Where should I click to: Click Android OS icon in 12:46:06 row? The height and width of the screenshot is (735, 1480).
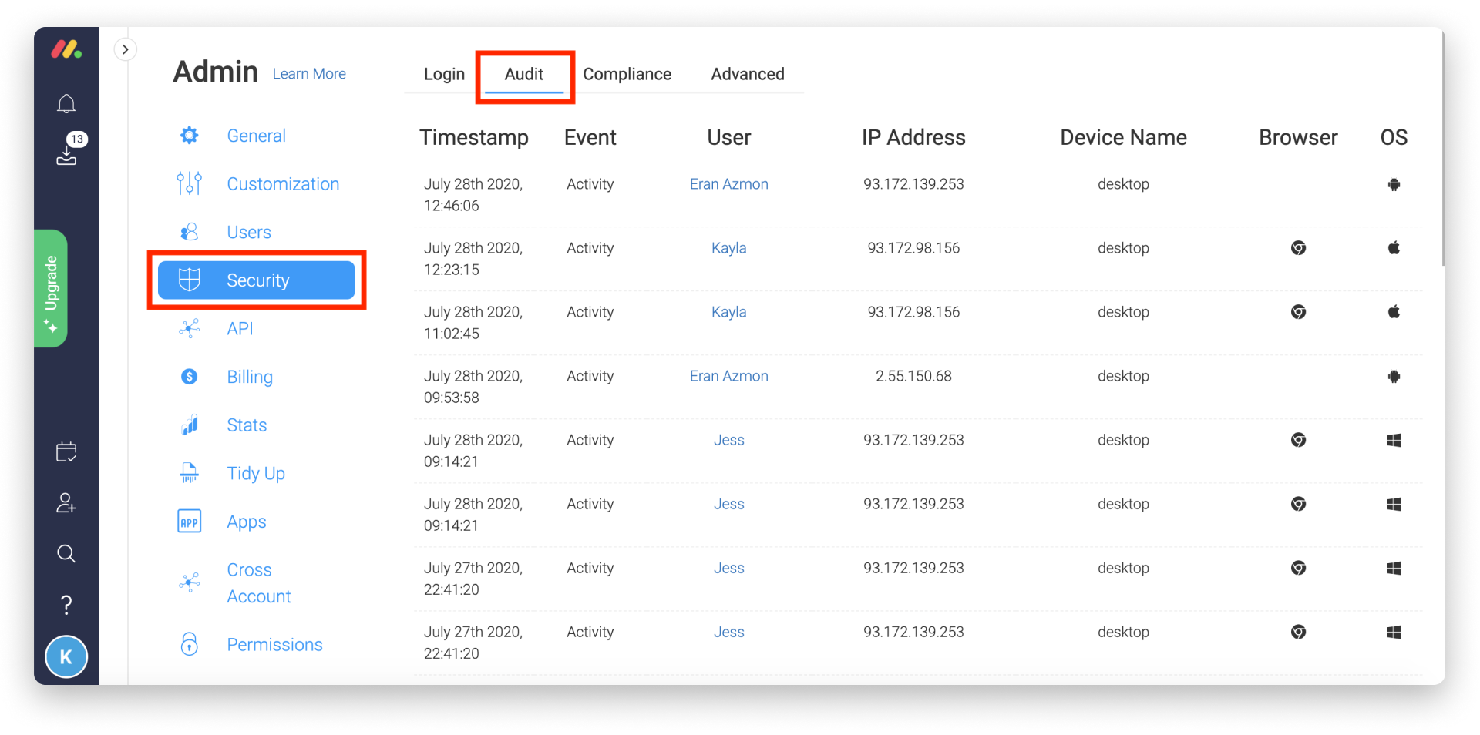pos(1394,184)
